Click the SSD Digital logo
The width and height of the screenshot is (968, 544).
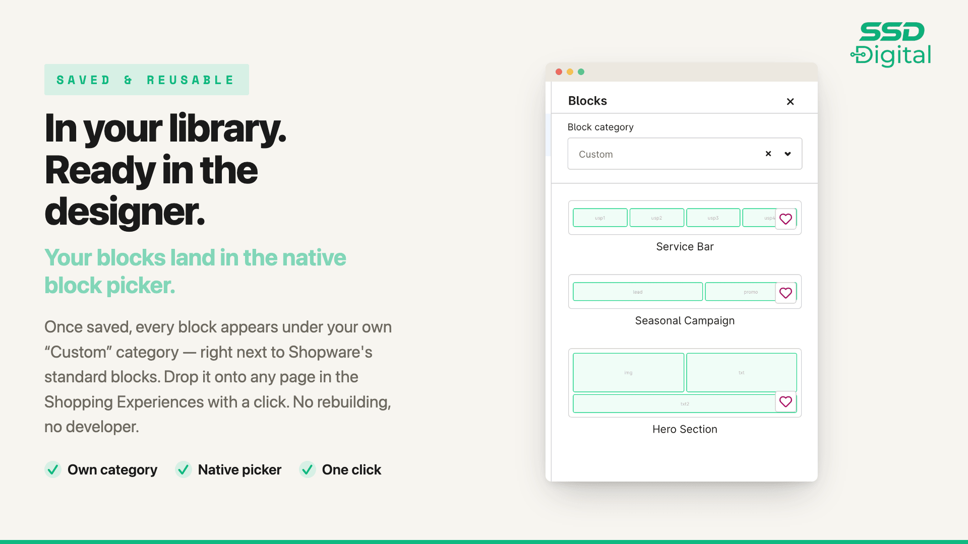pyautogui.click(x=890, y=44)
